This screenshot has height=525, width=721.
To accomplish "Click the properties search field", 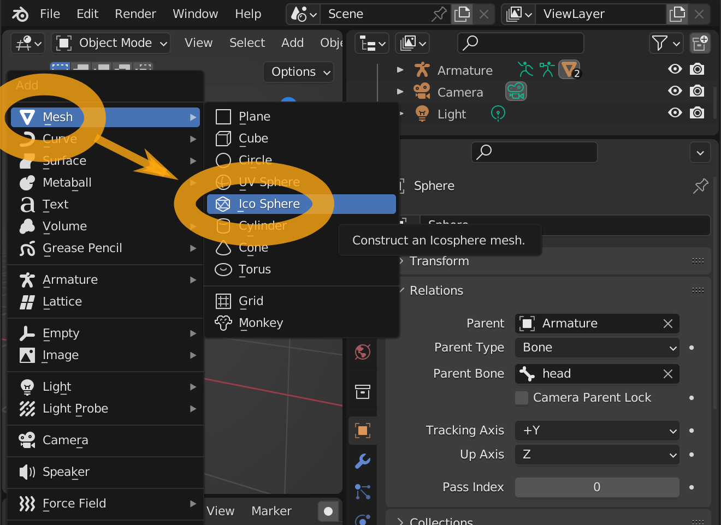I will 534,152.
